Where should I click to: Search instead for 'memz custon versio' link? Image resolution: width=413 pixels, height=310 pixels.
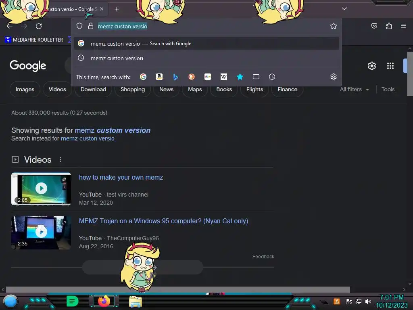[x=88, y=138]
